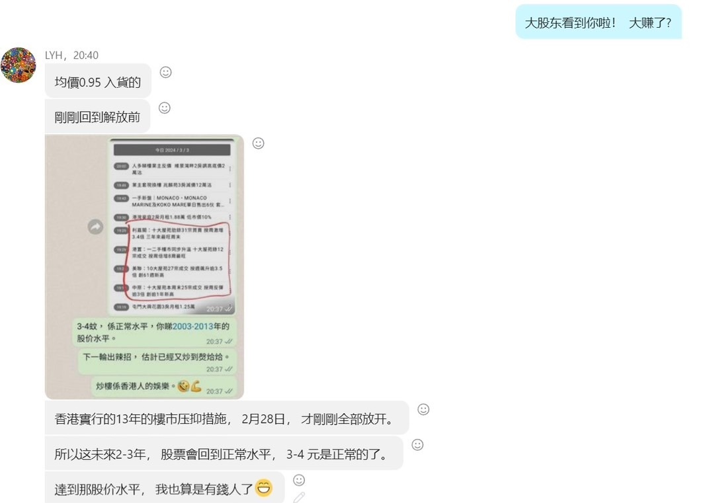Click the pencil edited-message icon
Image resolution: width=705 pixels, height=503 pixels.
299,496
